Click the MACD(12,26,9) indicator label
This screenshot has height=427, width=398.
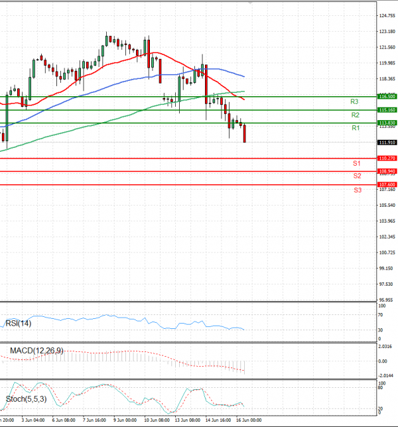(x=36, y=351)
